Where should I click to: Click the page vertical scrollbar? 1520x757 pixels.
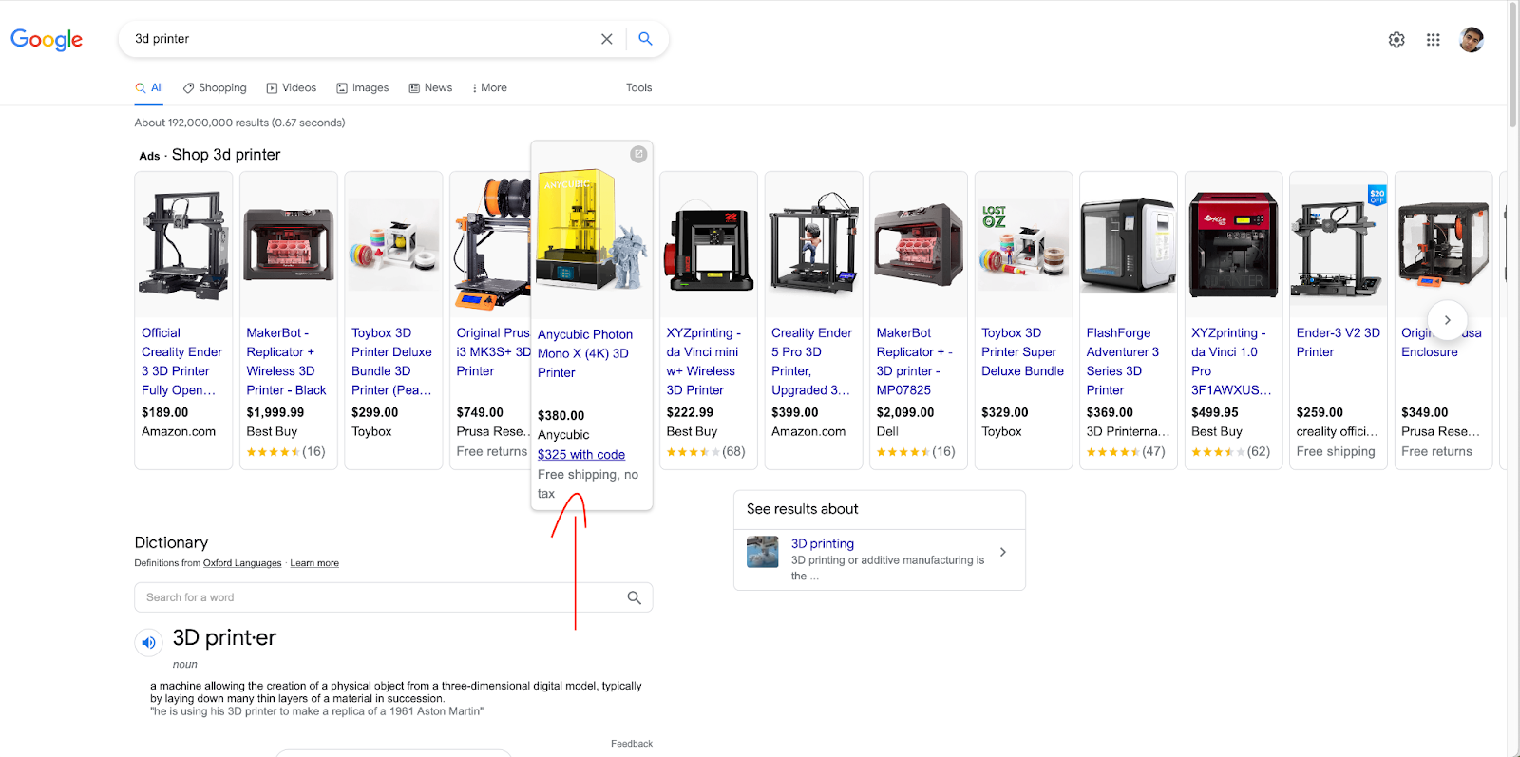tap(1513, 65)
